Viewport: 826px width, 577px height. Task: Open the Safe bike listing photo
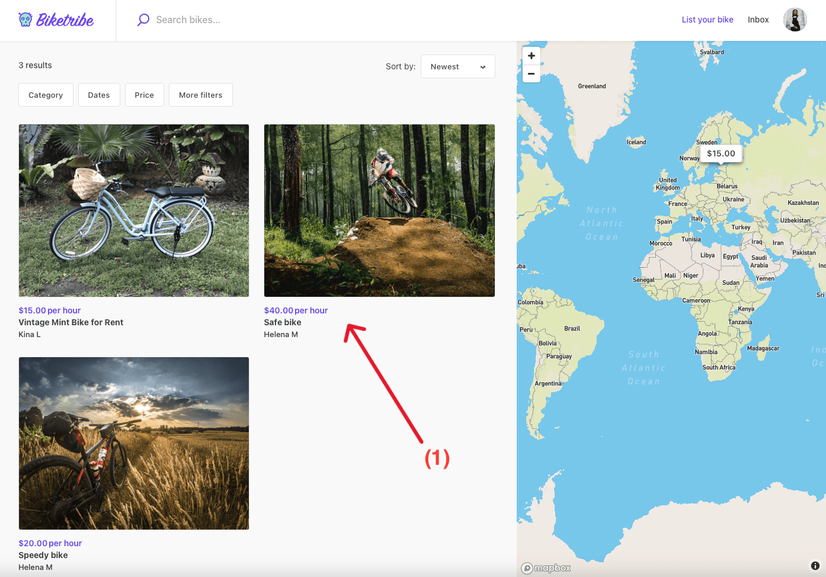(379, 210)
